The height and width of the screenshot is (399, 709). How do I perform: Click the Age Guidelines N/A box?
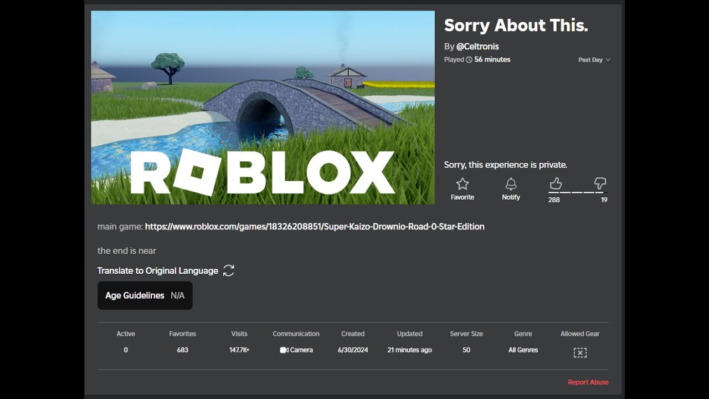145,295
